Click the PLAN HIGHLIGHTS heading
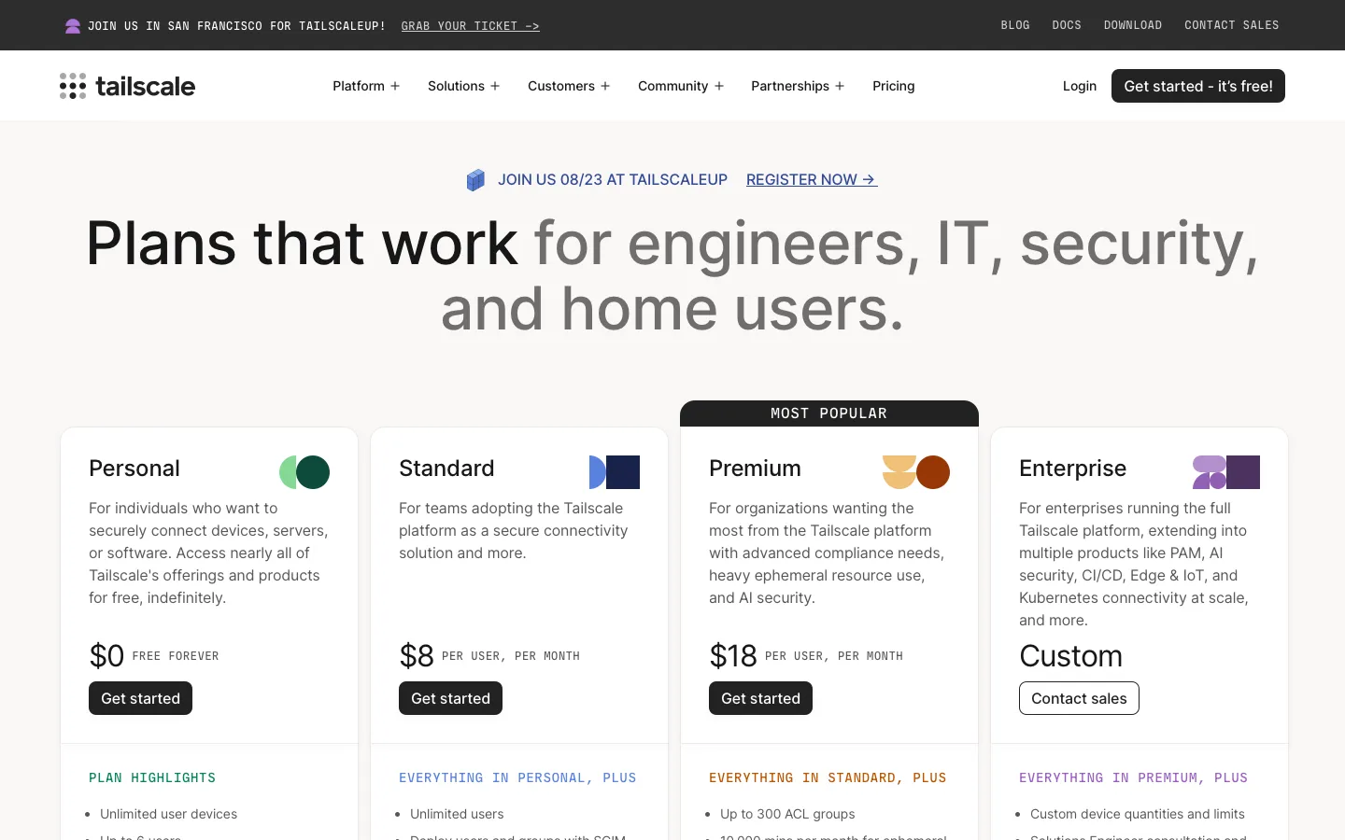Viewport: 1345px width, 840px height. click(152, 777)
